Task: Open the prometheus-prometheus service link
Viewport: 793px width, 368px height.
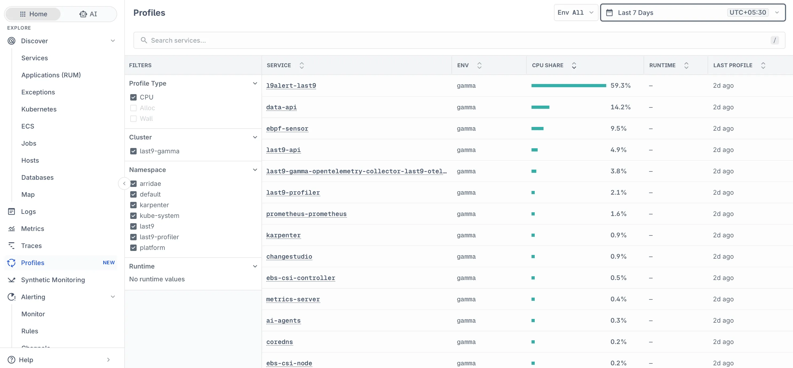Action: tap(306, 214)
